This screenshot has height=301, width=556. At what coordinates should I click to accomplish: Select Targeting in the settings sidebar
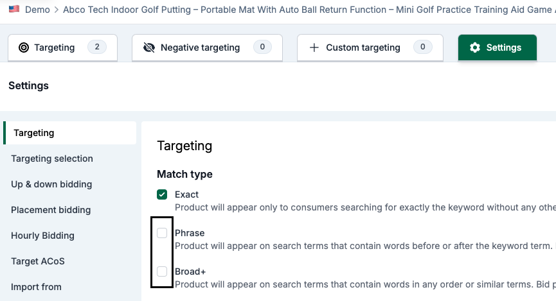[x=34, y=133]
